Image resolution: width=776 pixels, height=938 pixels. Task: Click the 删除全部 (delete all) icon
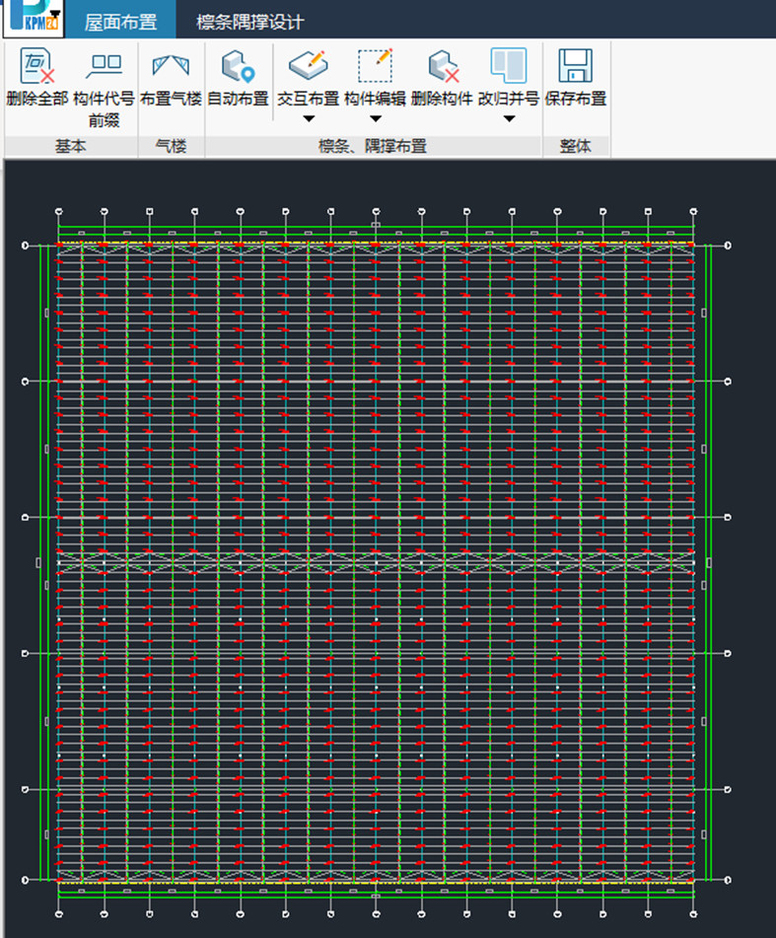click(37, 66)
